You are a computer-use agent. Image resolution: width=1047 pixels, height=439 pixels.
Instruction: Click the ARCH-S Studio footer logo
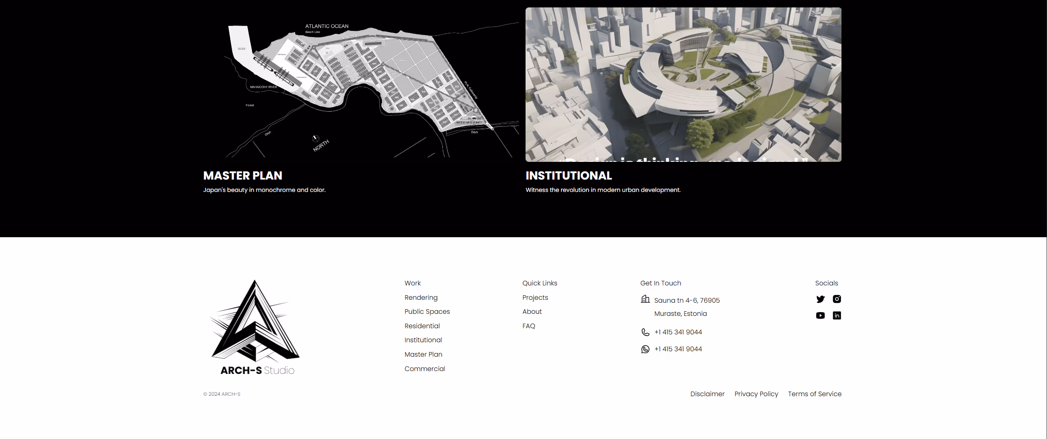point(256,327)
